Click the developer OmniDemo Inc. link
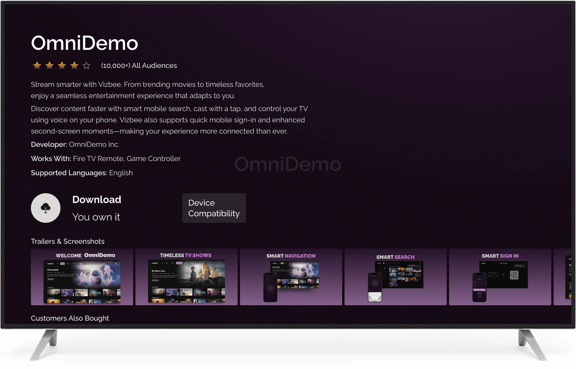Viewport: 576px width, 369px height. click(94, 144)
